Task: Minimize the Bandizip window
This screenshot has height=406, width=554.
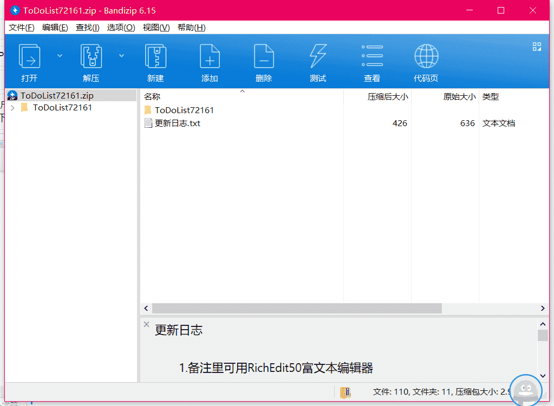Action: 469,10
